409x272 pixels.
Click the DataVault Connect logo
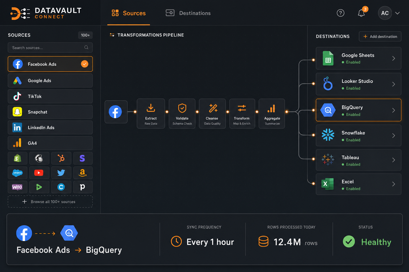tap(46, 13)
